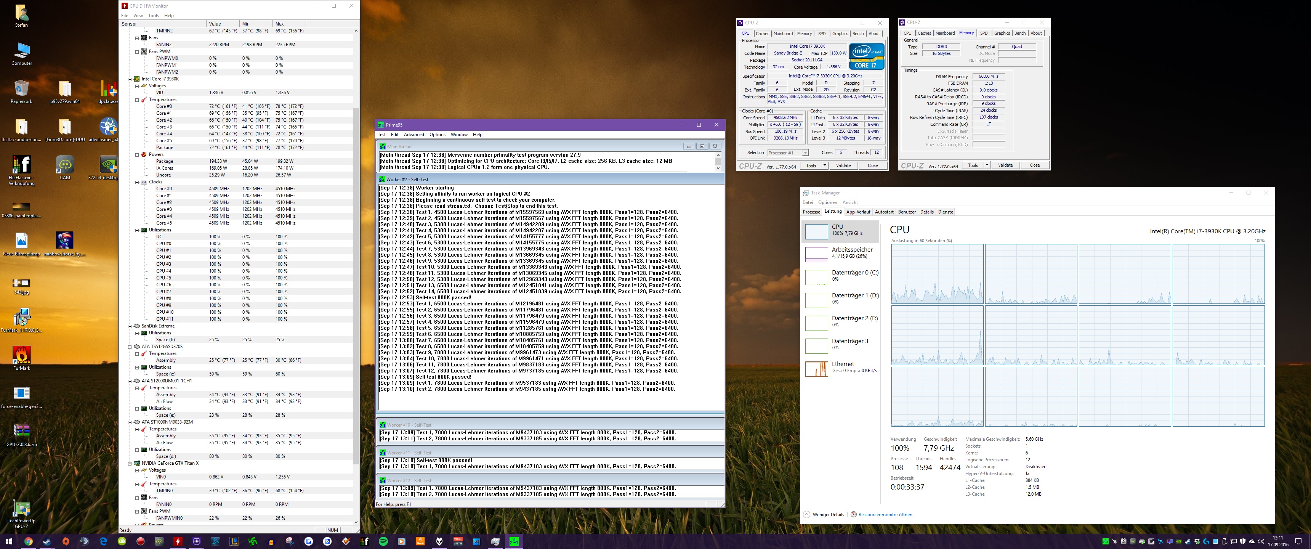Collapse the Clocks node in HWMonitor
The height and width of the screenshot is (549, 1311).
pos(137,182)
